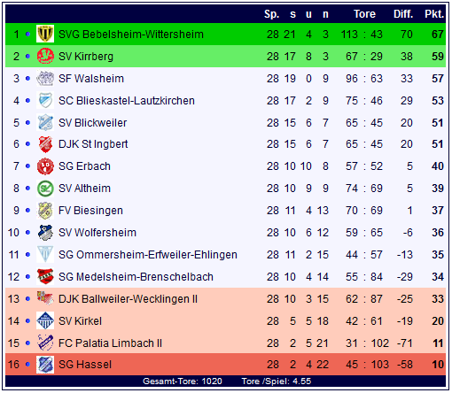Click the SV Kirrberg red club logo

point(45,56)
